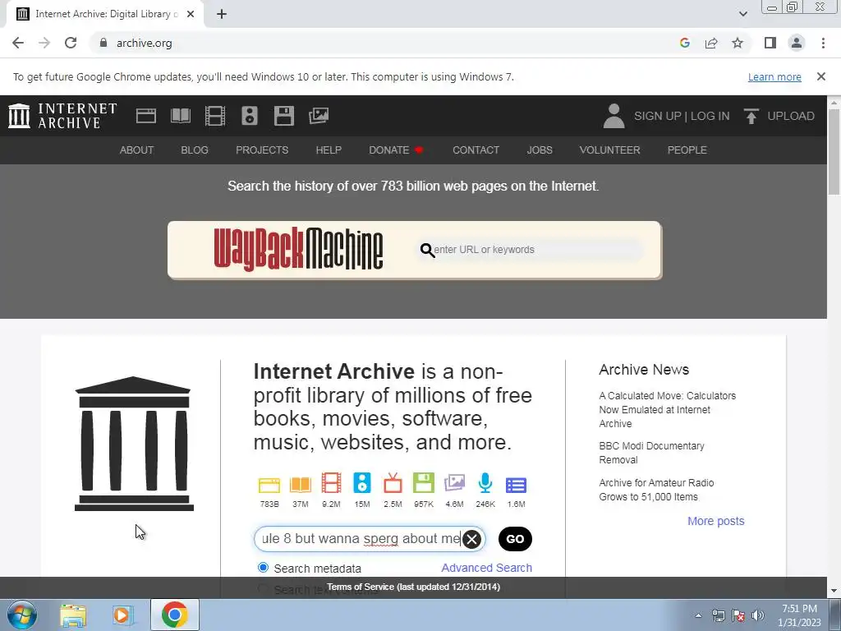Open BBC Modi Documentary Removal news post
The image size is (841, 631).
[651, 453]
